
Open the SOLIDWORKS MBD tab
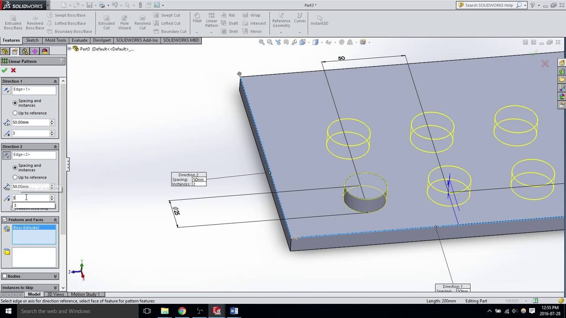[181, 40]
